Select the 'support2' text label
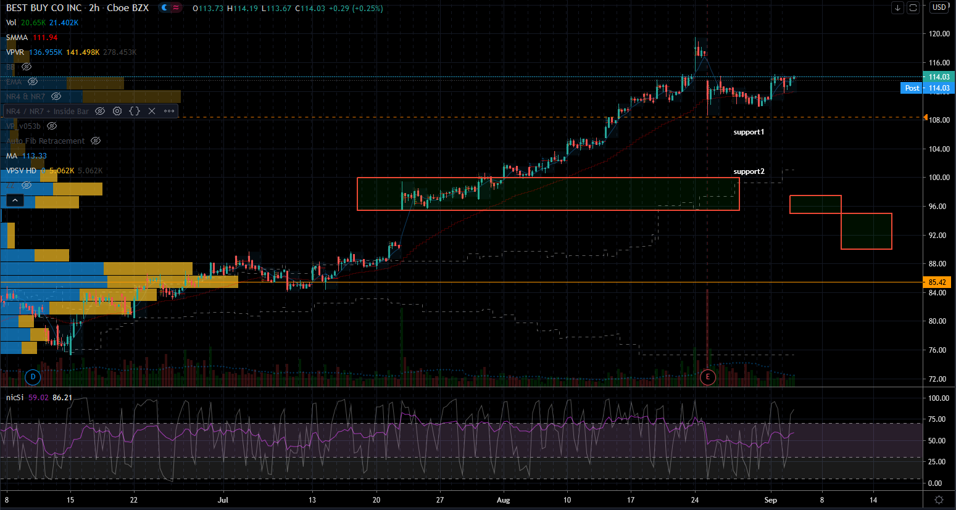 pyautogui.click(x=749, y=171)
